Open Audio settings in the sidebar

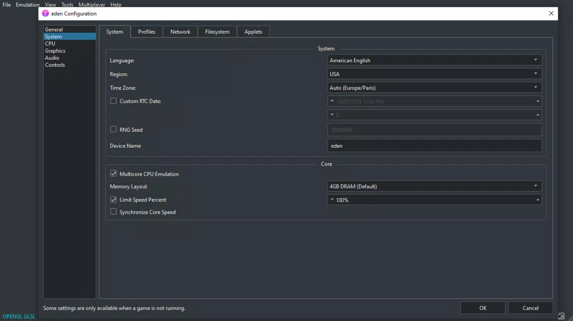pos(70,58)
